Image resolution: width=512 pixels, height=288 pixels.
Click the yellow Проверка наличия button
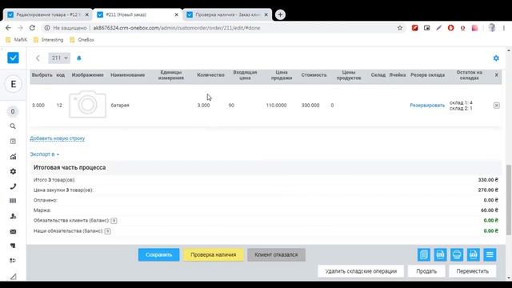click(214, 254)
